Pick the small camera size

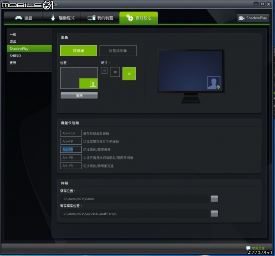104,71
